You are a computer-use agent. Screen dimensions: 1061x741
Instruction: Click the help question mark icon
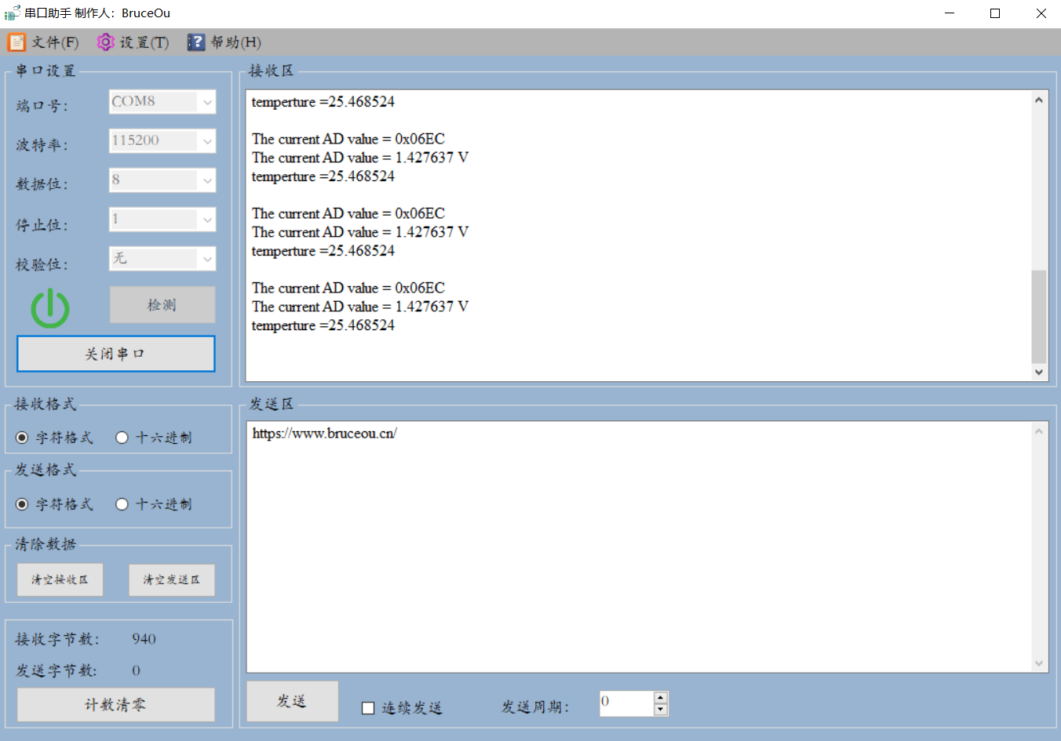[195, 42]
